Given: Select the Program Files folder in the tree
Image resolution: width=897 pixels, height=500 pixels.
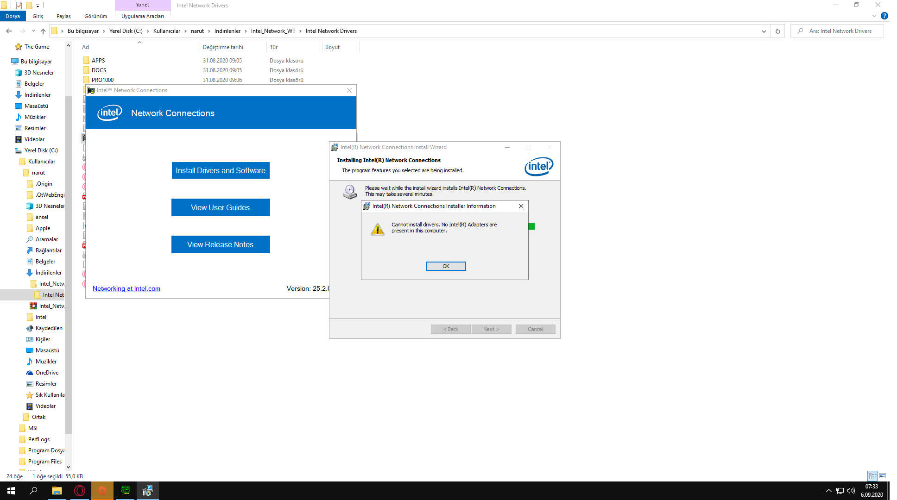Looking at the screenshot, I should (44, 462).
